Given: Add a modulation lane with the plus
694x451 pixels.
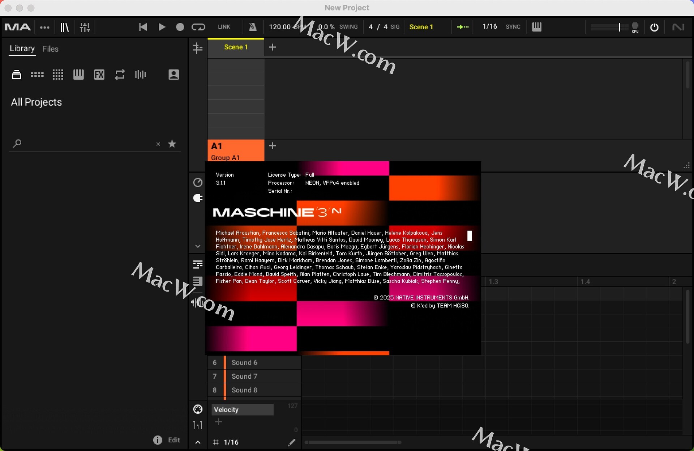Looking at the screenshot, I should (218, 422).
